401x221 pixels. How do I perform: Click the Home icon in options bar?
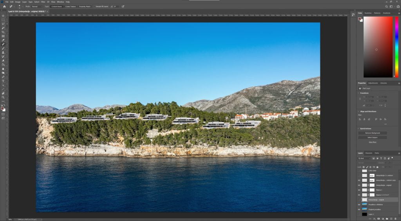click(x=4, y=6)
